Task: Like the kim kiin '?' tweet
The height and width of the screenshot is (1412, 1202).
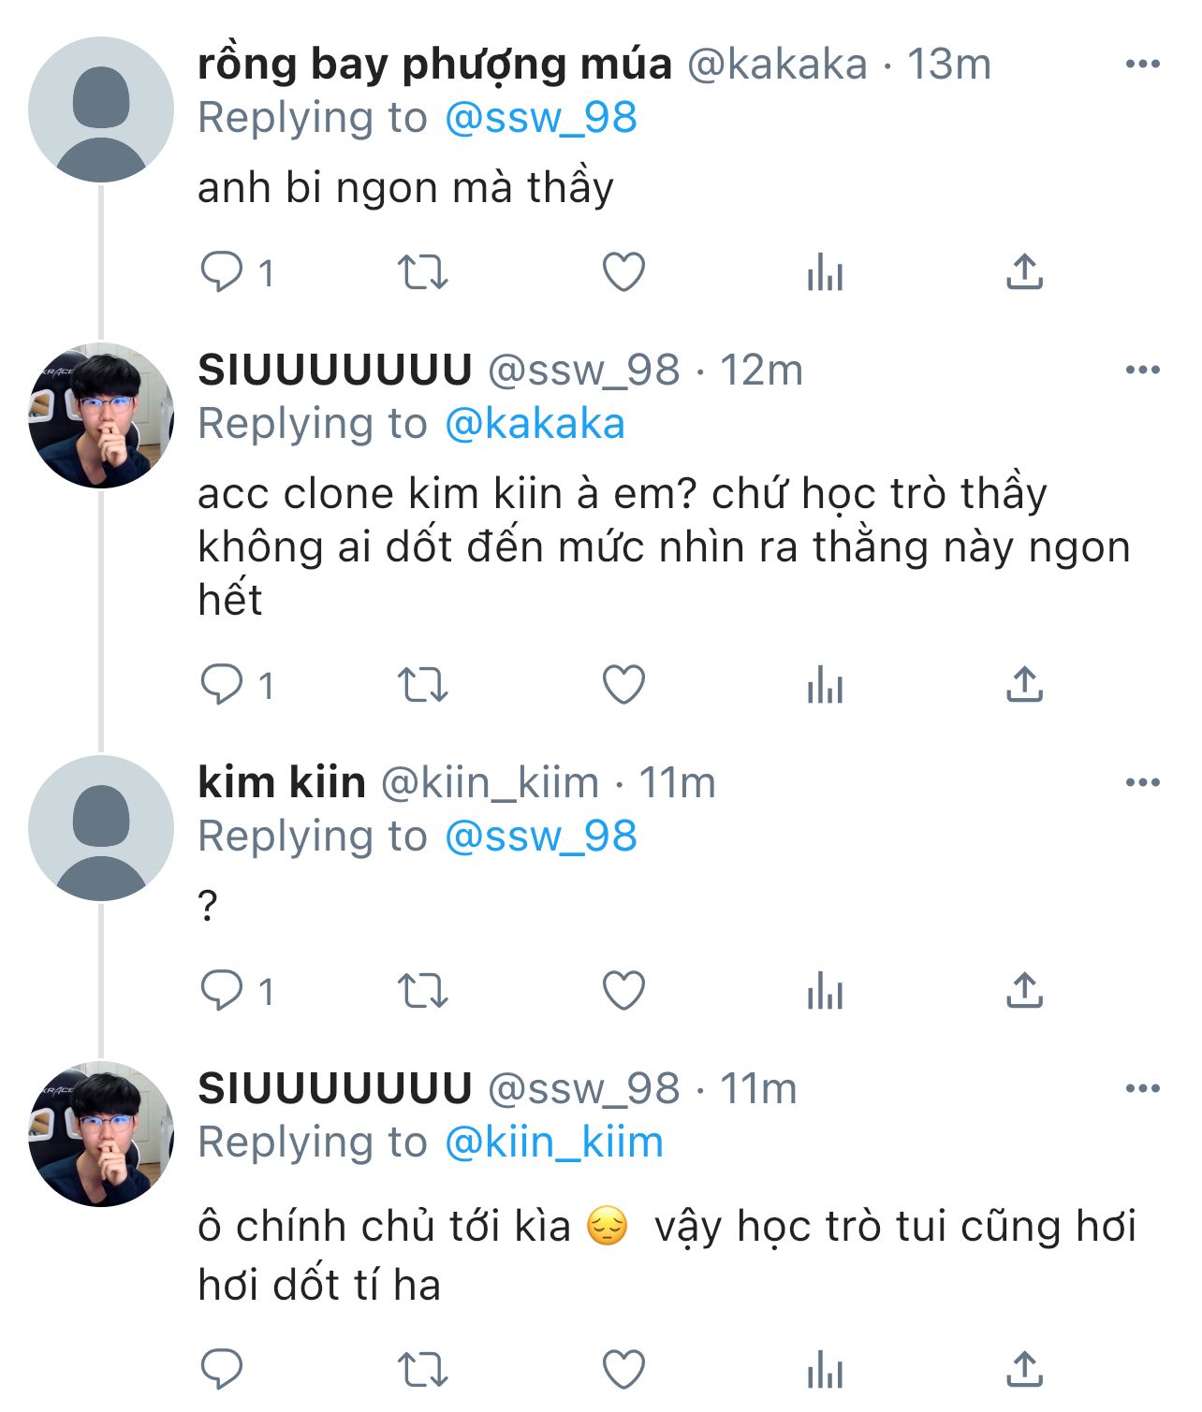Action: (623, 991)
